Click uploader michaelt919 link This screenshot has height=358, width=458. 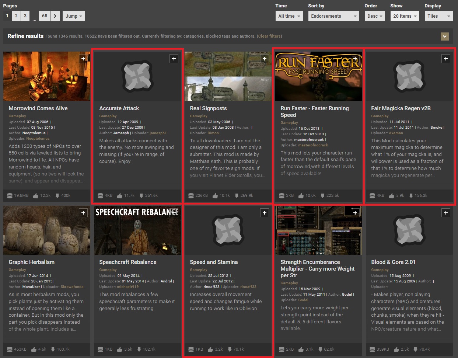point(127,287)
